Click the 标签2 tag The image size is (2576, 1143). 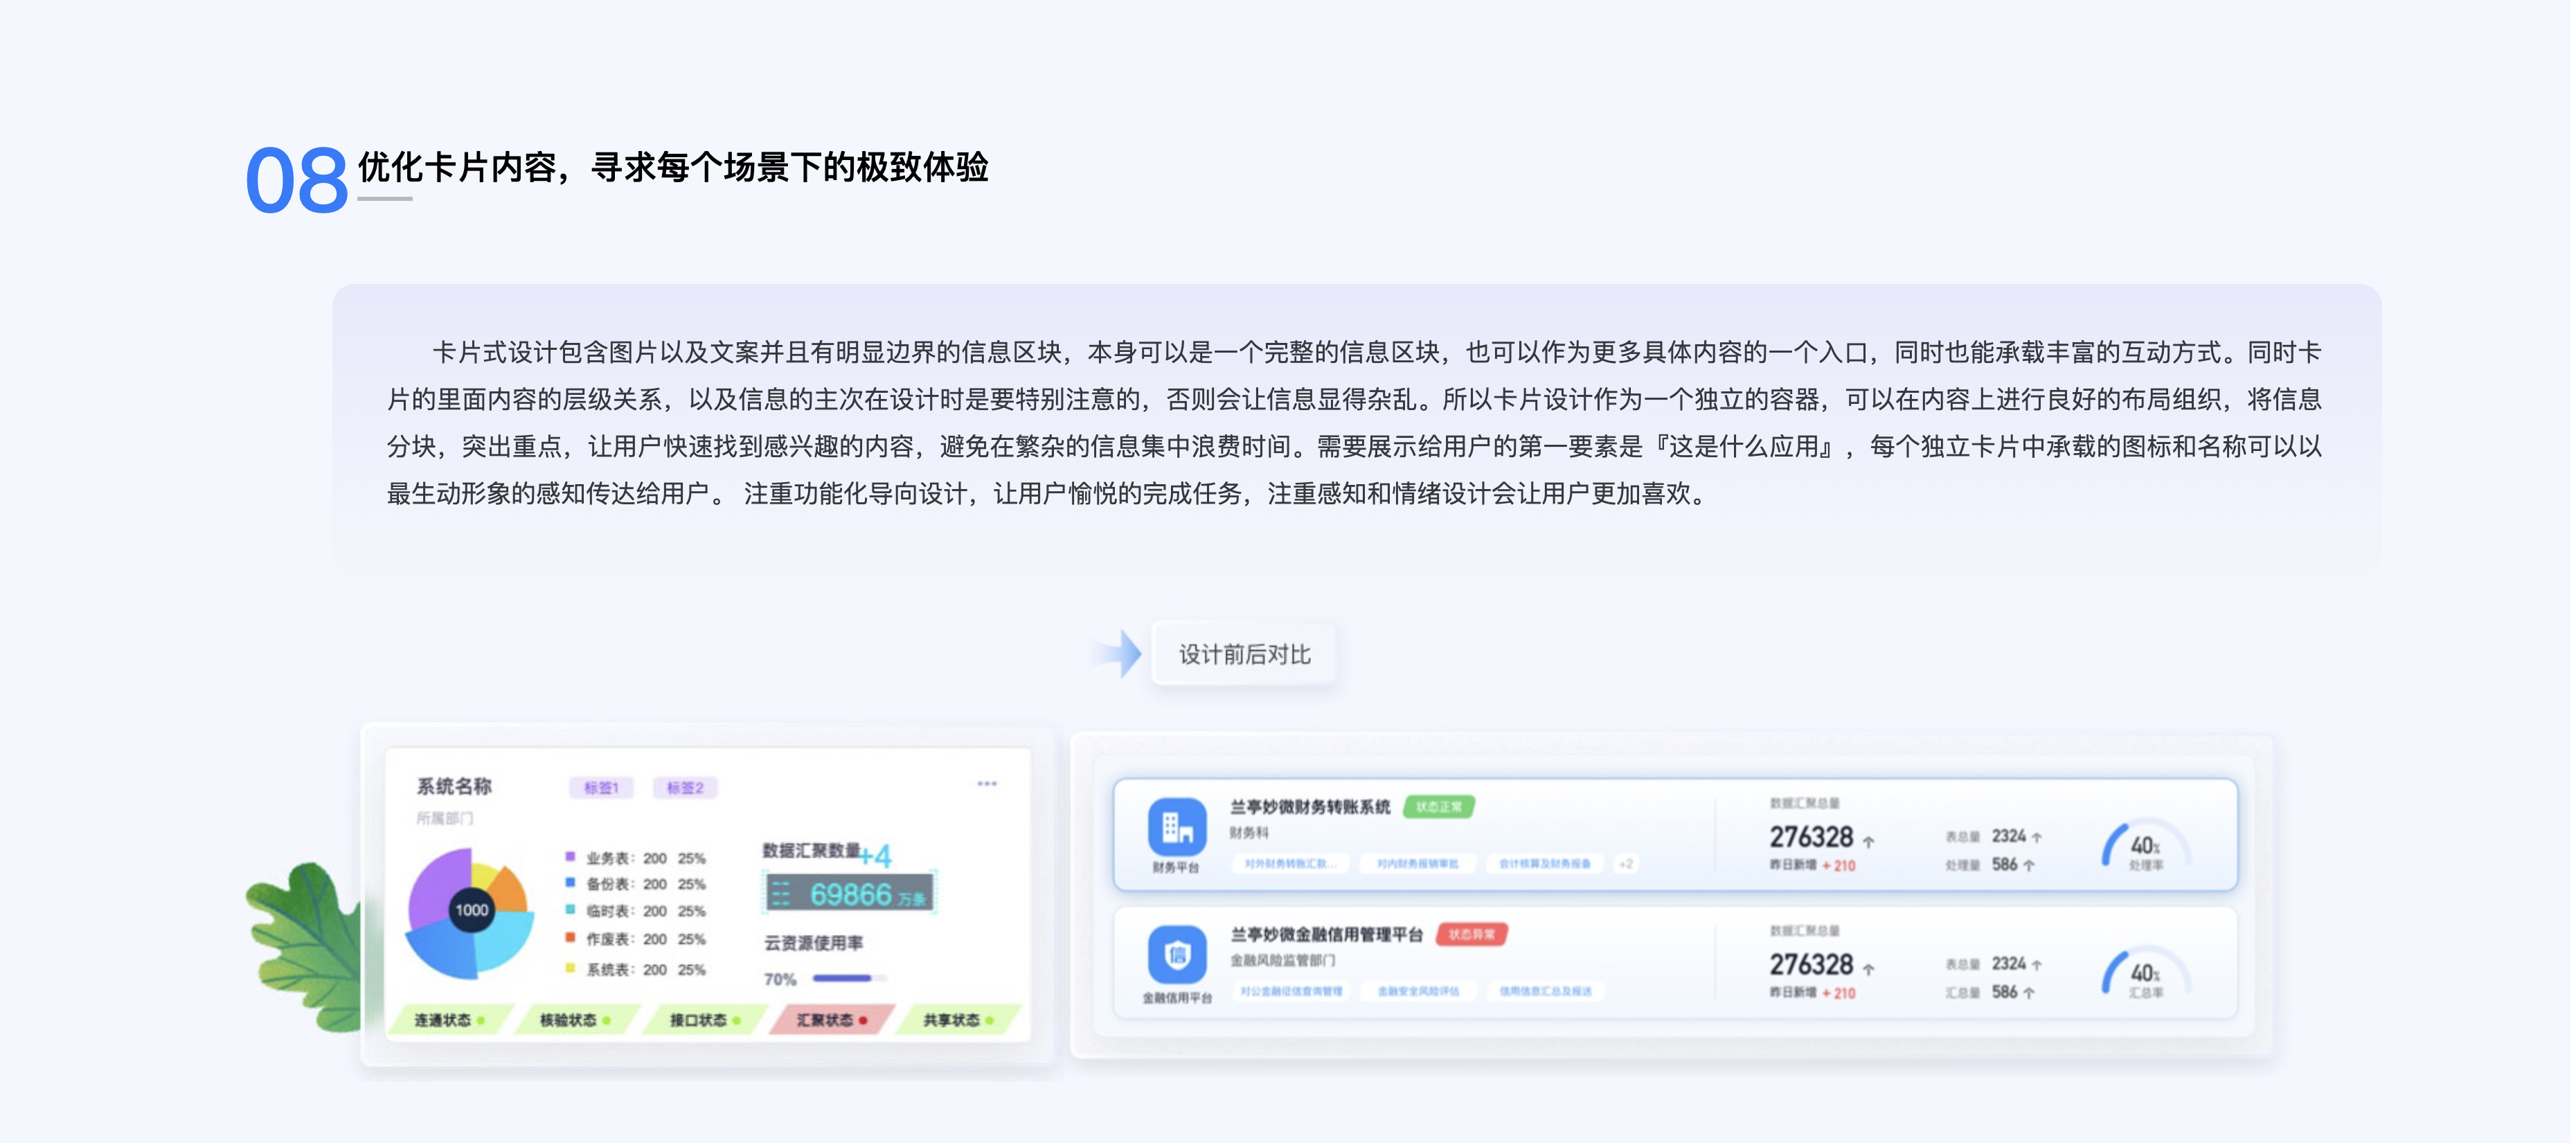coord(685,788)
